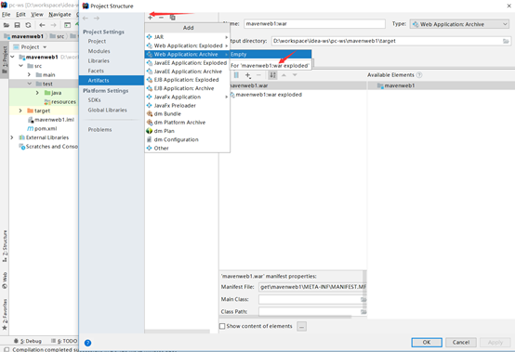Open Libraries in Project Settings
This screenshot has width=515, height=352.
(x=99, y=61)
